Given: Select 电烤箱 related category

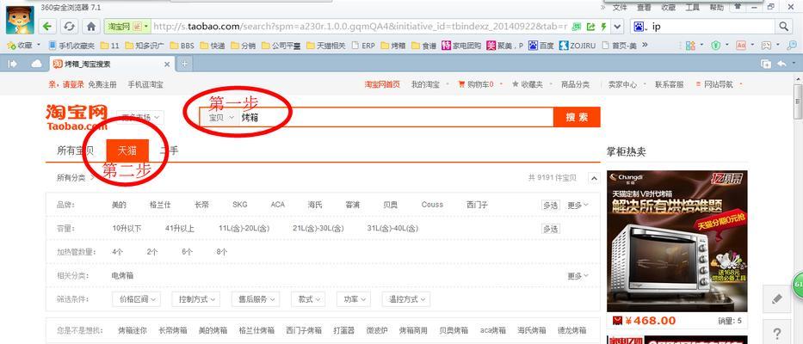Looking at the screenshot, I should click(122, 276).
